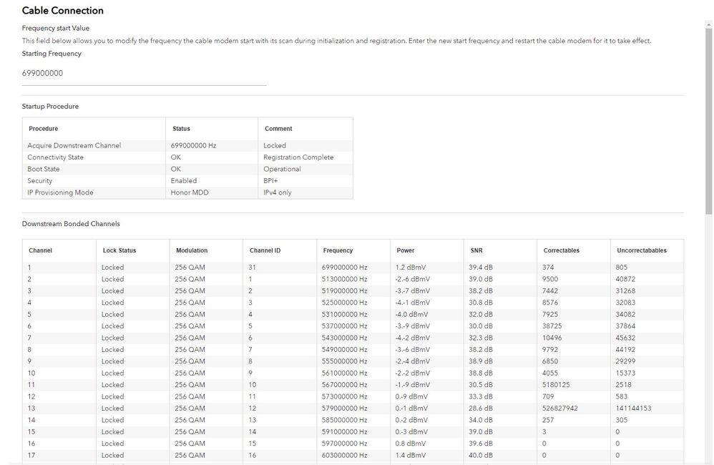Click the IP Provisioning Mode row

tap(61, 192)
